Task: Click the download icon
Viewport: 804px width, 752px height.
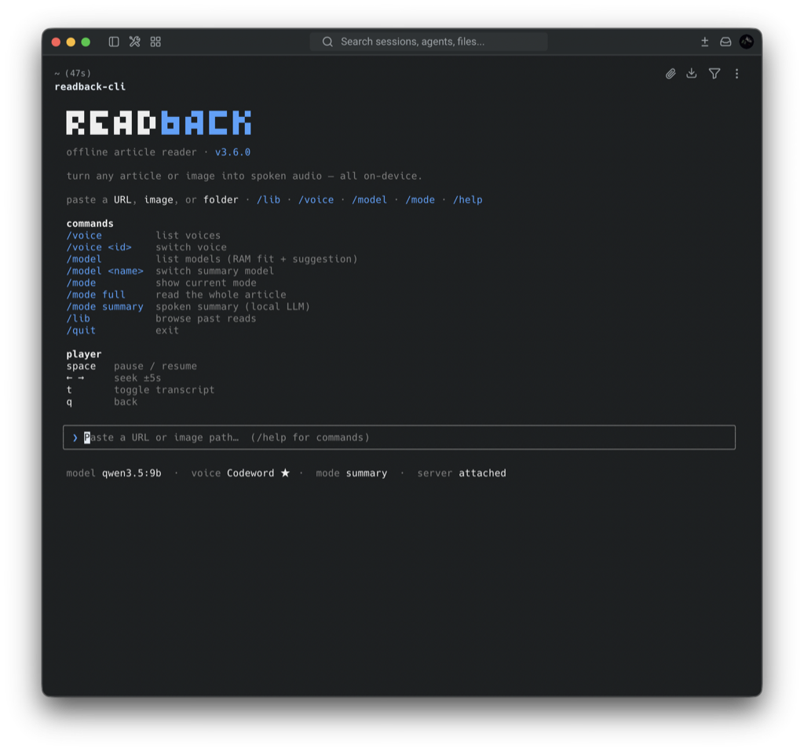Action: tap(692, 73)
